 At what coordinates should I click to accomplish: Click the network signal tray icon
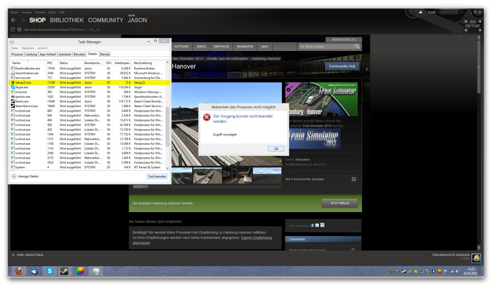click(452, 271)
